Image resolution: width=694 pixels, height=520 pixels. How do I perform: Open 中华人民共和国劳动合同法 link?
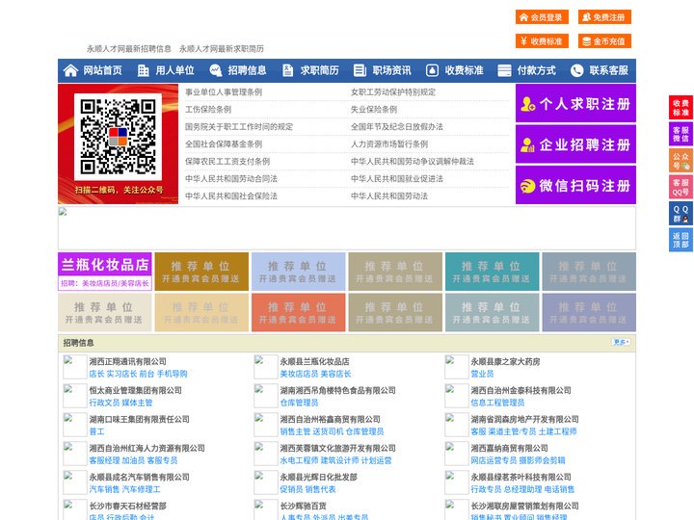231,179
